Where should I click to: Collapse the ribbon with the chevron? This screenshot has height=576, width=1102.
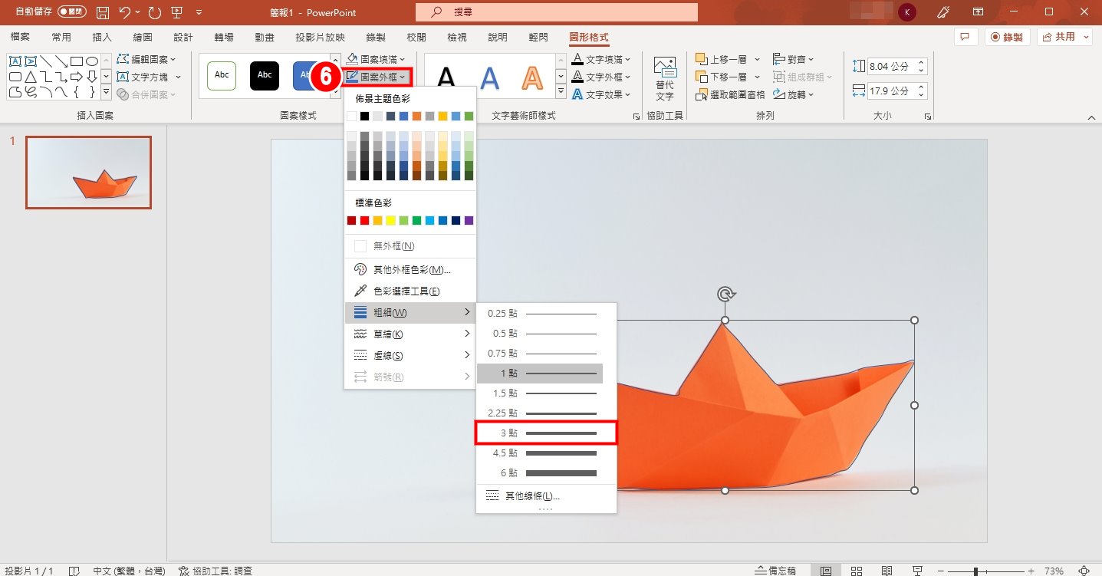1092,117
